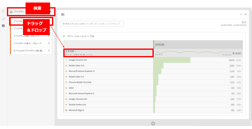Go to next page arrow after 1 / 17
This screenshot has width=252, height=129.
click(x=78, y=54)
